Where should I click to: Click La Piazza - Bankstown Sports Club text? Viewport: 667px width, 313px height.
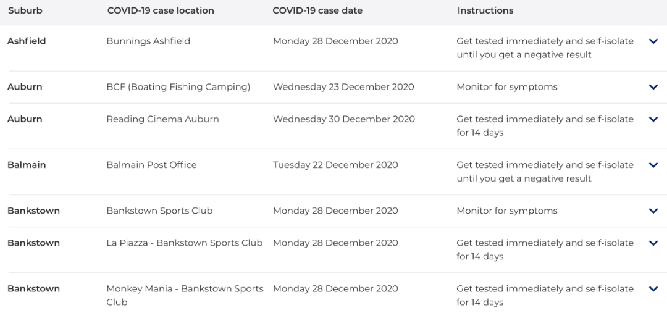(184, 243)
